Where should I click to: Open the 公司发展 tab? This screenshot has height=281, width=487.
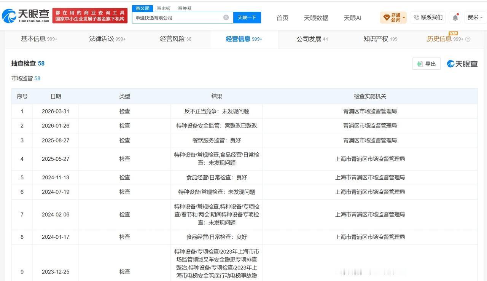tap(312, 39)
